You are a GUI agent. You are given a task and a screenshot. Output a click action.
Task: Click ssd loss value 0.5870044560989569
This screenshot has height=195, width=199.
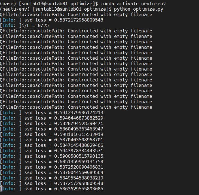pyautogui.click(x=79, y=173)
